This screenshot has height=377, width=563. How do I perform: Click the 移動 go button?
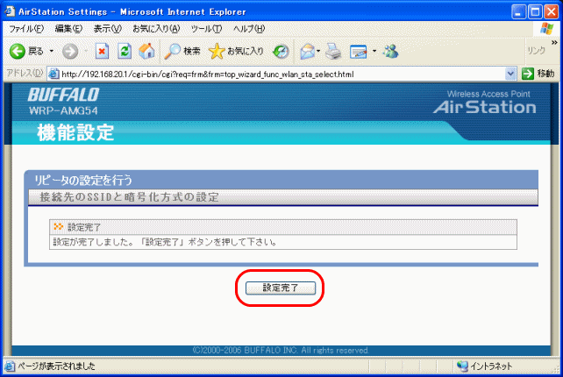pos(538,74)
